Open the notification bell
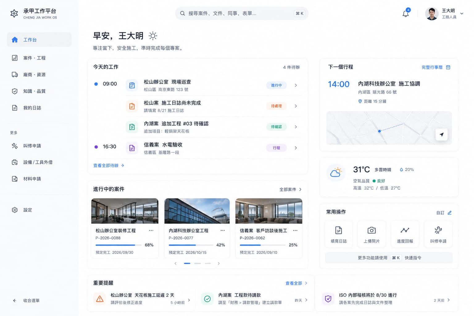Screen dimensions: 474x316 405,14
